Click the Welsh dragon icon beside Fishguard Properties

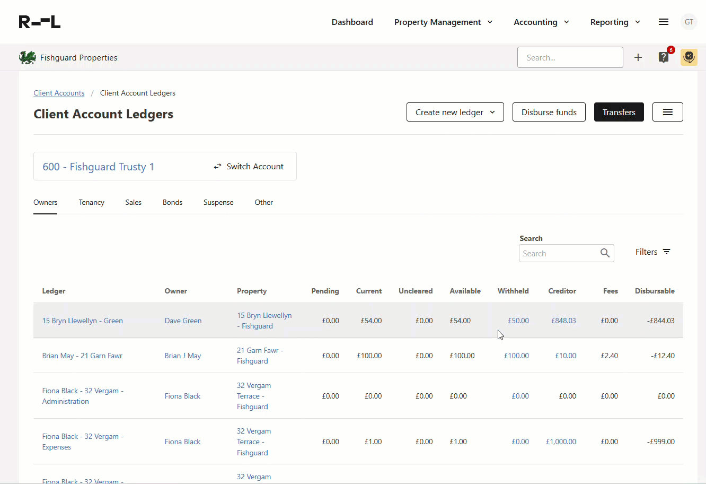tap(27, 57)
